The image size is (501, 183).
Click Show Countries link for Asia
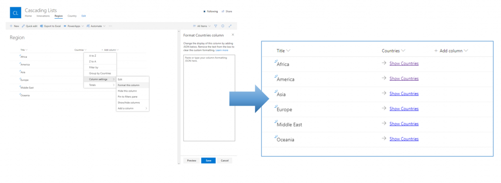(404, 93)
